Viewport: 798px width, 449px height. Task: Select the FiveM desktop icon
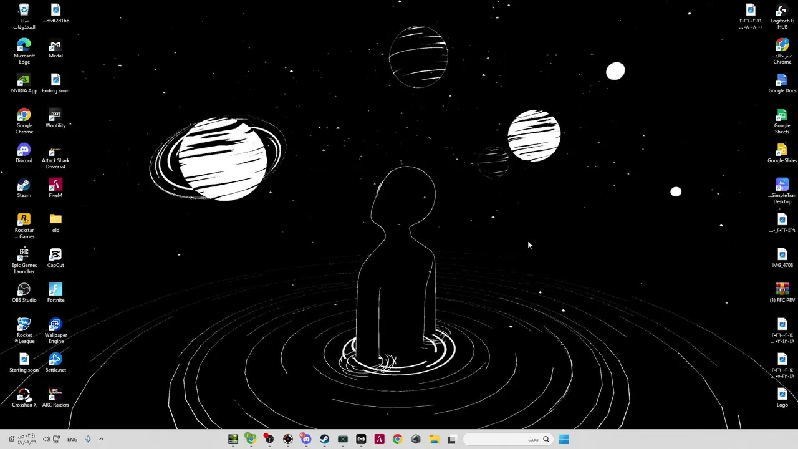(55, 188)
